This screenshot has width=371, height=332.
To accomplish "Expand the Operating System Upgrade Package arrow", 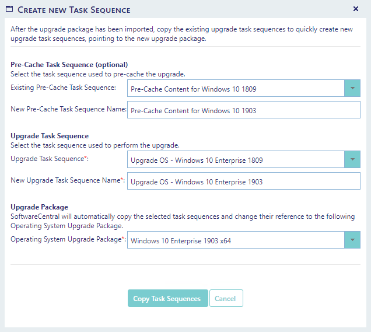I will coord(352,240).
